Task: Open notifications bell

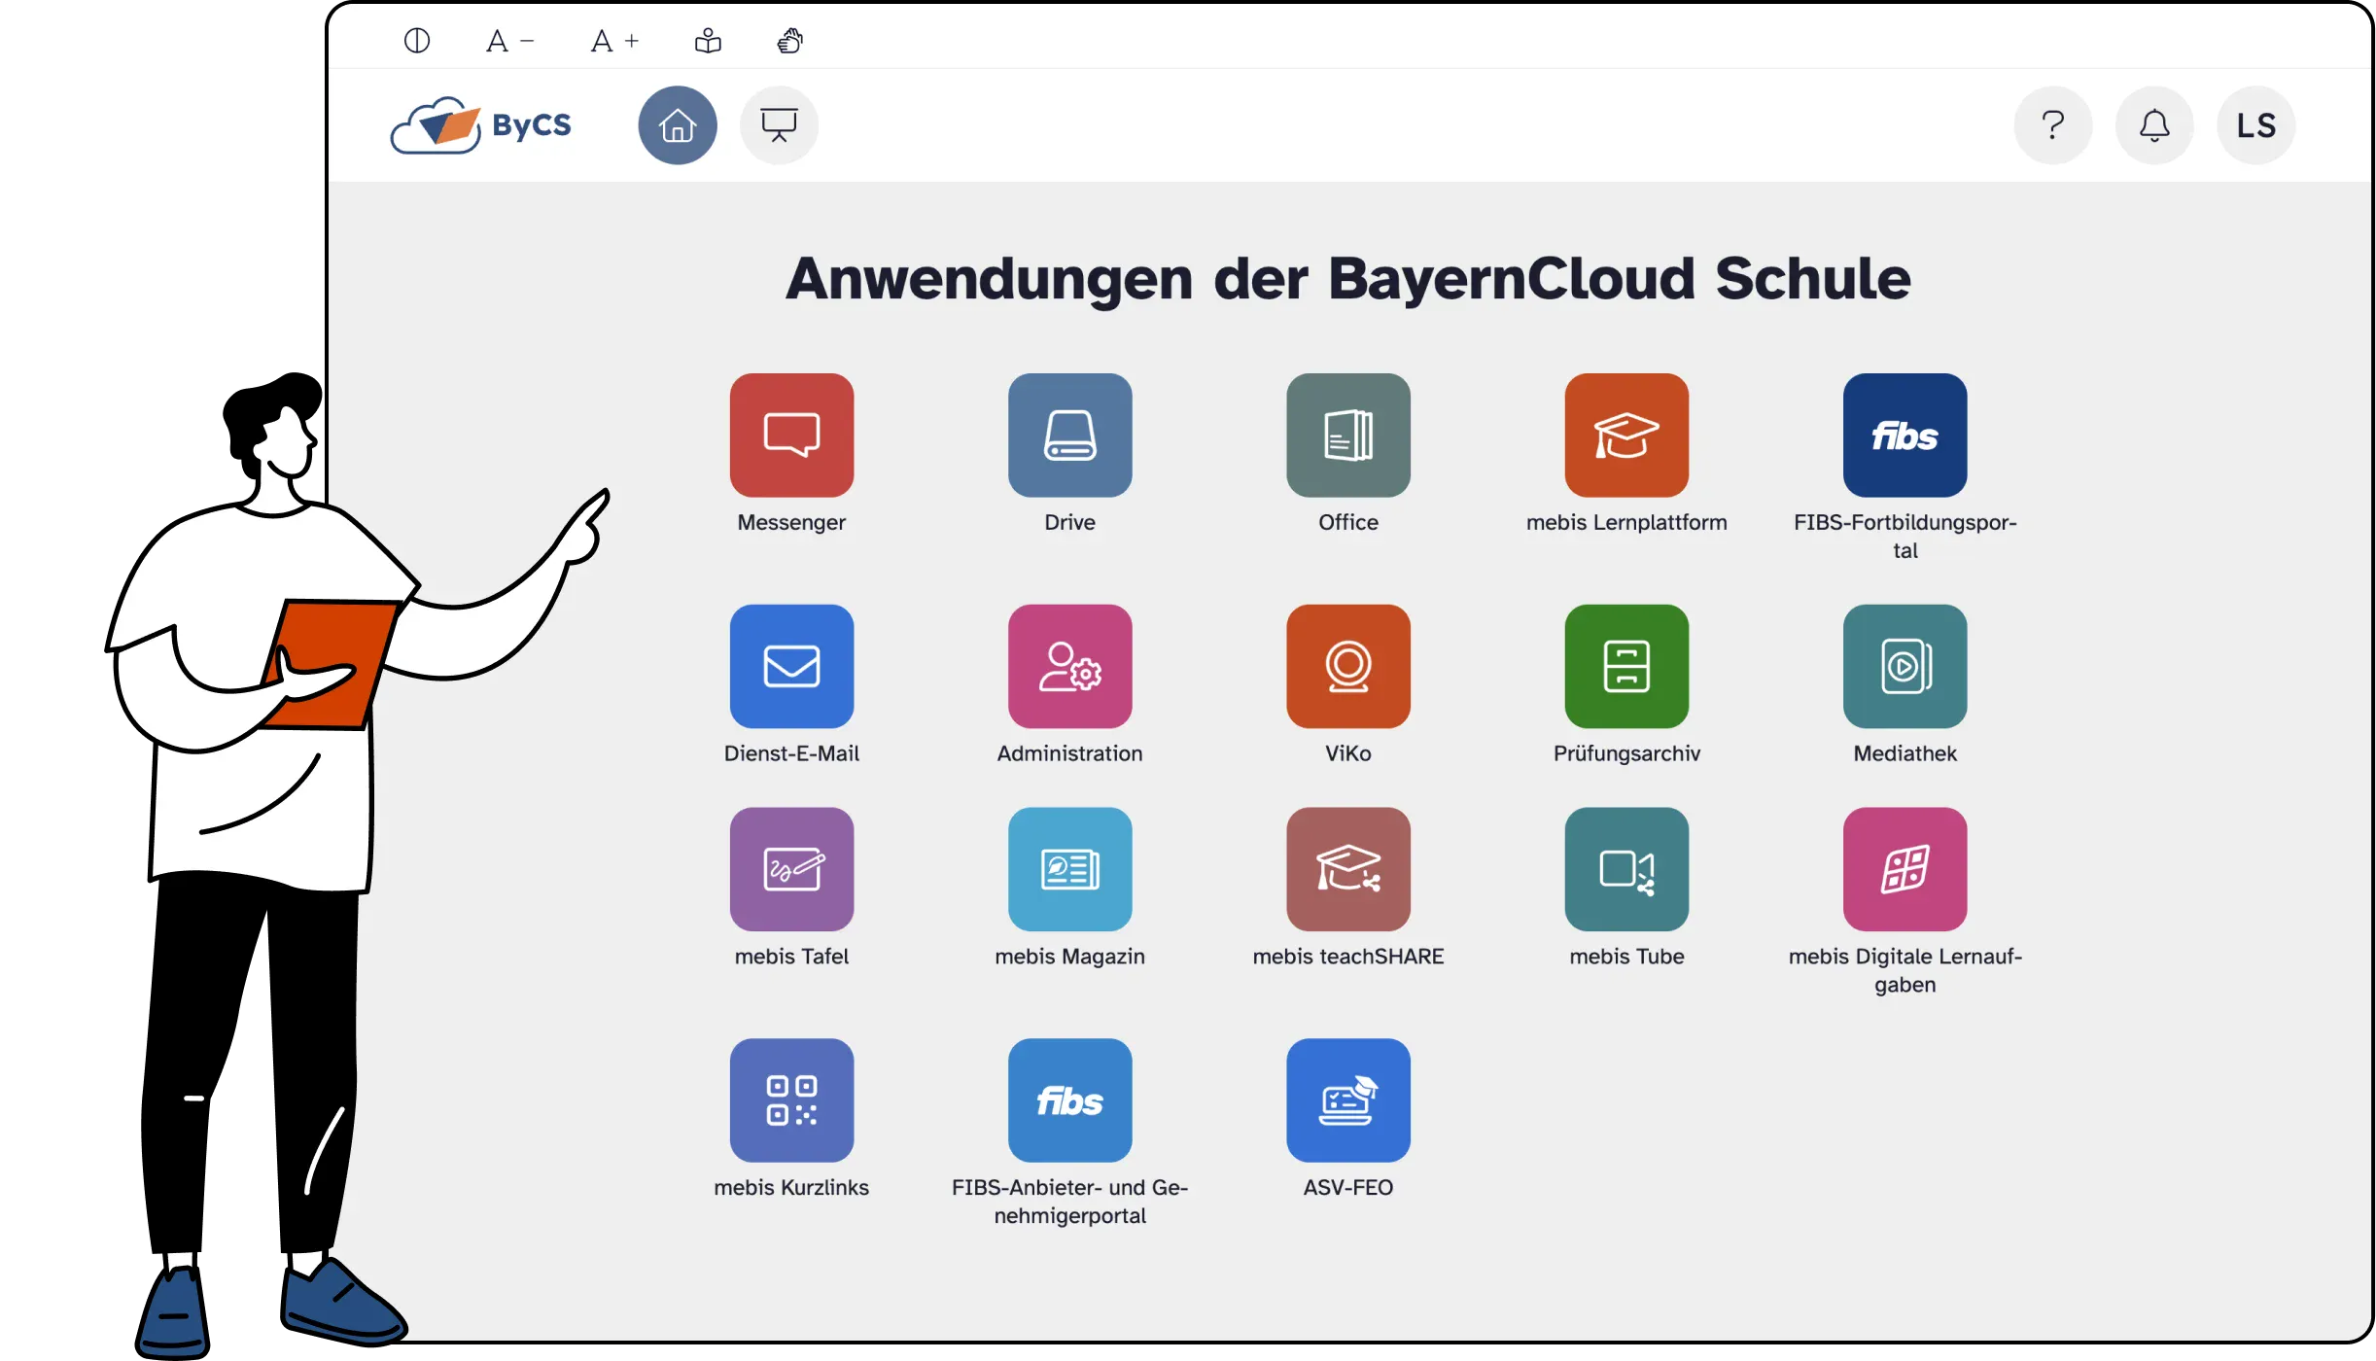Action: point(2154,125)
